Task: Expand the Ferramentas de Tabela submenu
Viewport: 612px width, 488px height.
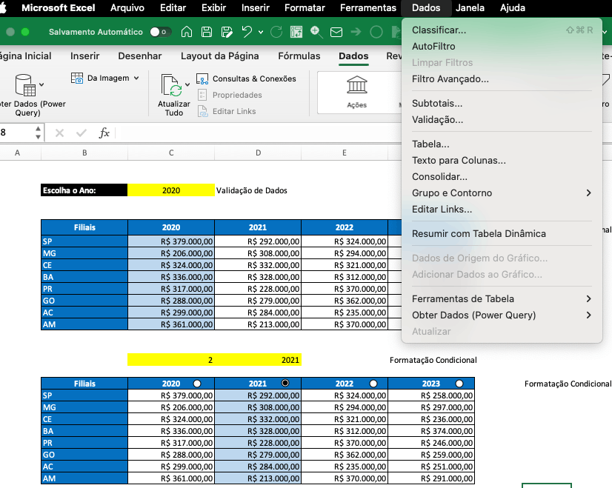Action: pyautogui.click(x=502, y=299)
